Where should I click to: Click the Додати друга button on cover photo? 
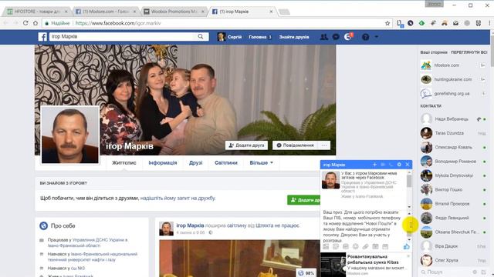246,145
